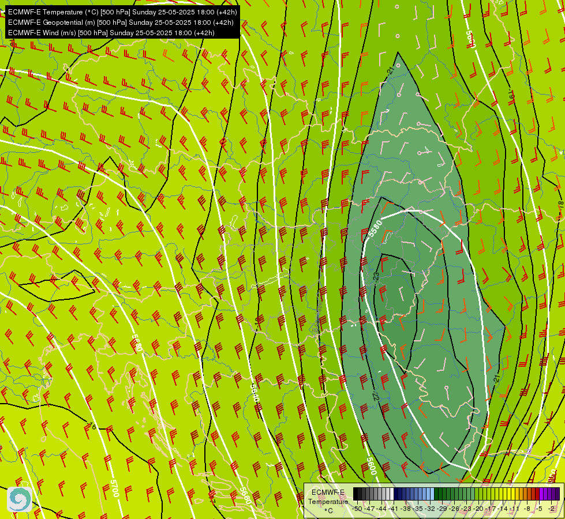Image resolution: width=565 pixels, height=519 pixels.
Task: Click the -11 tick label in the legend
Action: click(x=515, y=509)
